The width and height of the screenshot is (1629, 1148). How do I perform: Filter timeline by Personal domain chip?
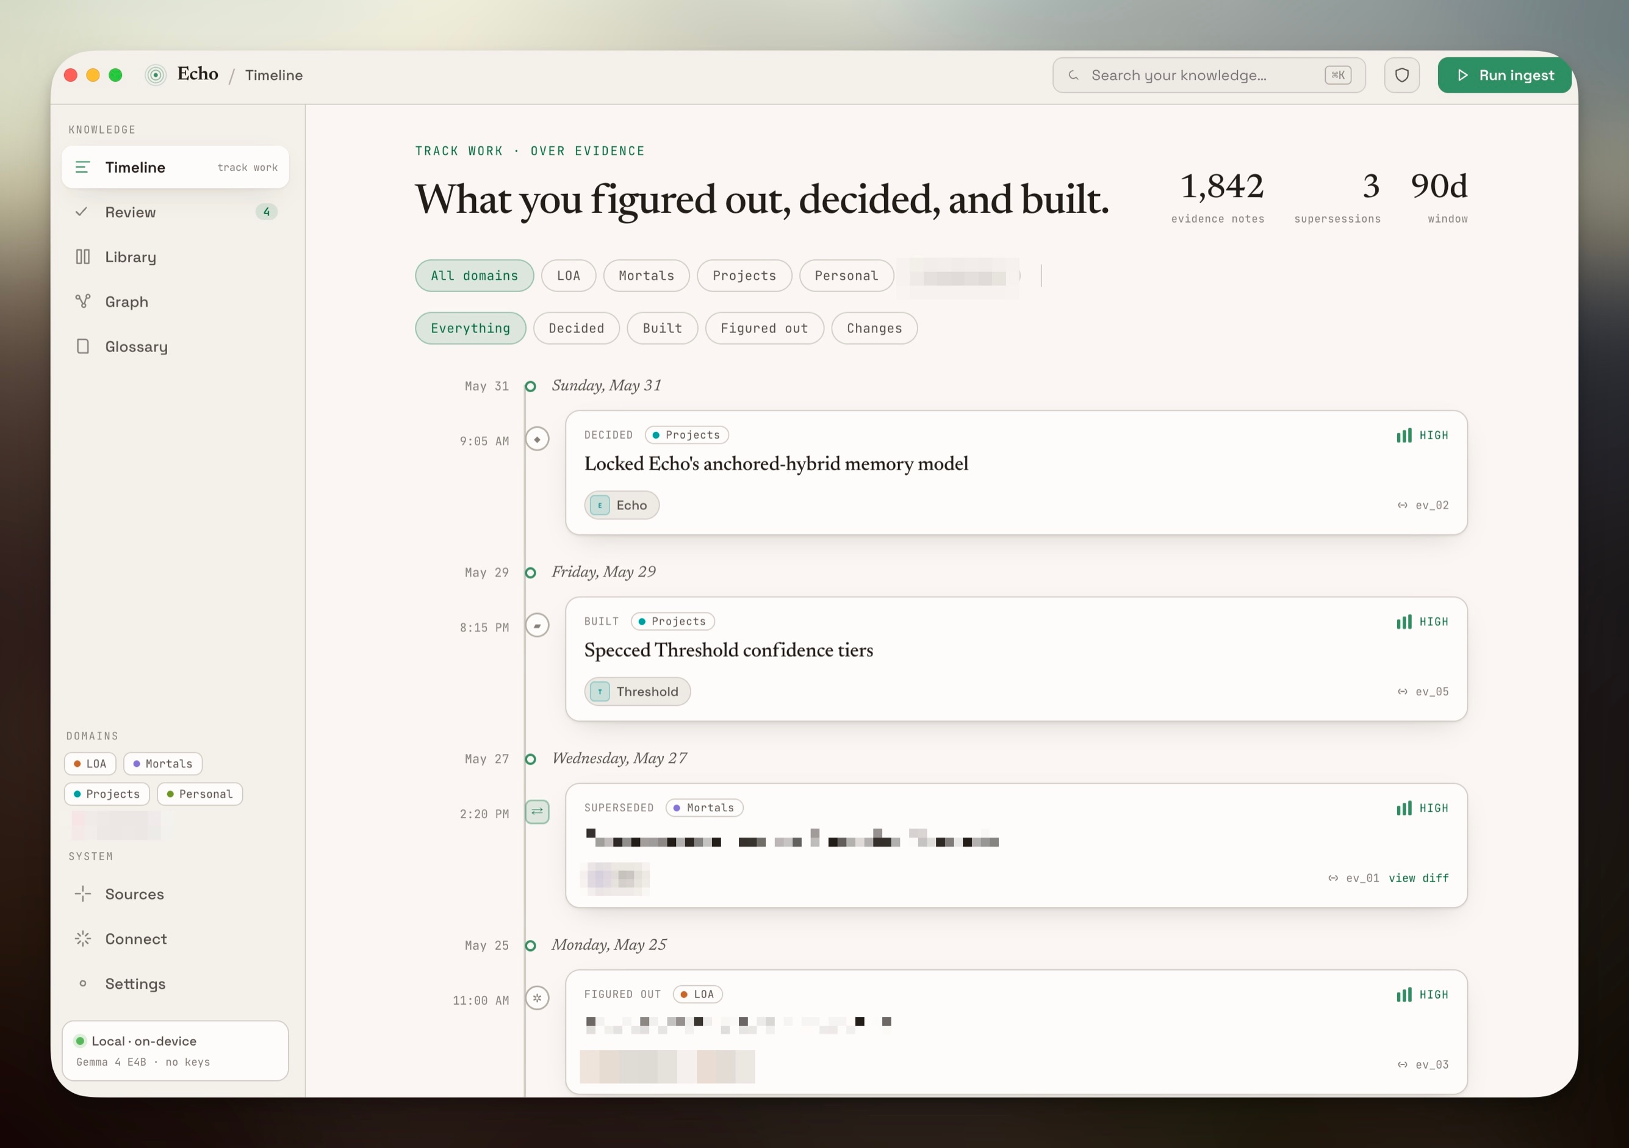(x=846, y=275)
